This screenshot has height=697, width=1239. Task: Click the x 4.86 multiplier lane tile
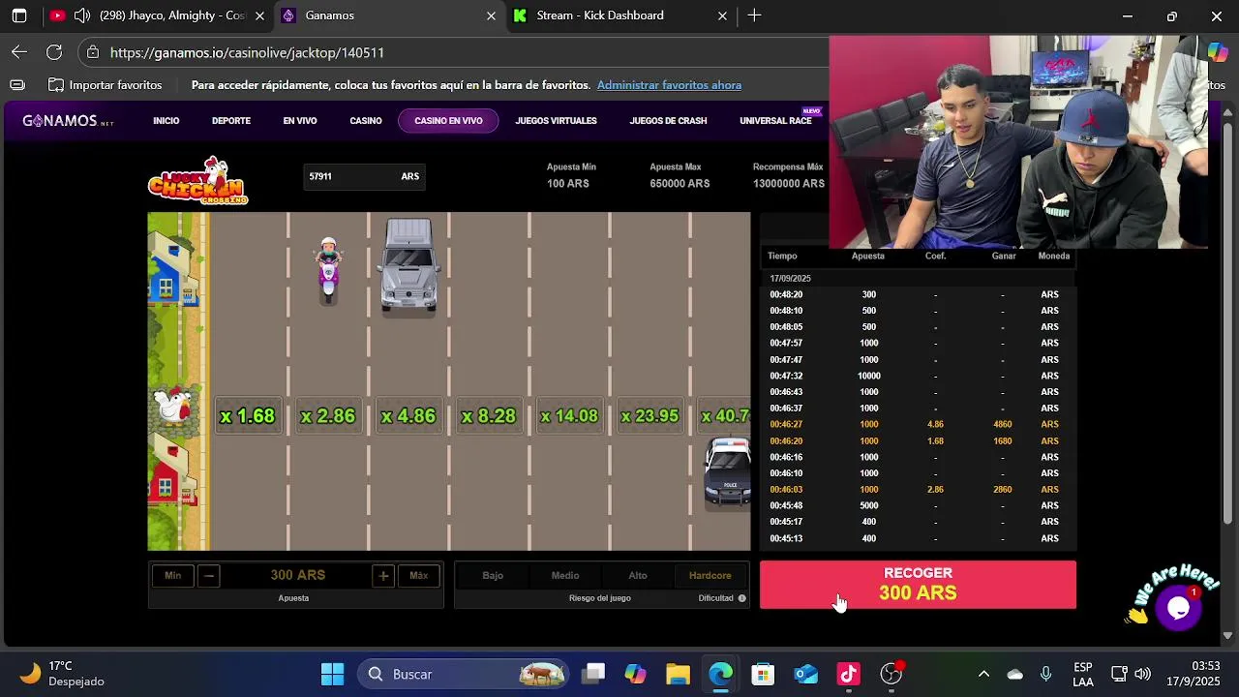(x=408, y=416)
